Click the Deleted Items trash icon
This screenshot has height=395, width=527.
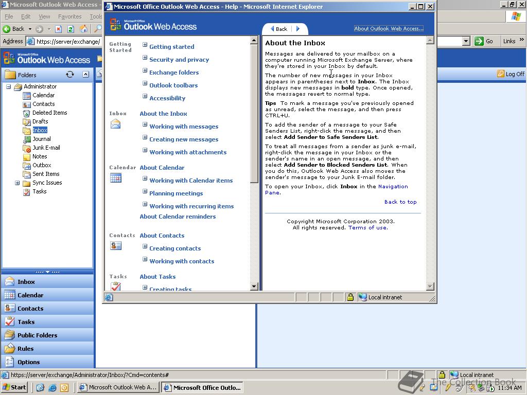pyautogui.click(x=27, y=113)
